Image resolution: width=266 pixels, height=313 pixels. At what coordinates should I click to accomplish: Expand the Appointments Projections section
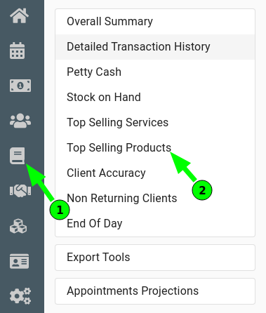click(155, 291)
